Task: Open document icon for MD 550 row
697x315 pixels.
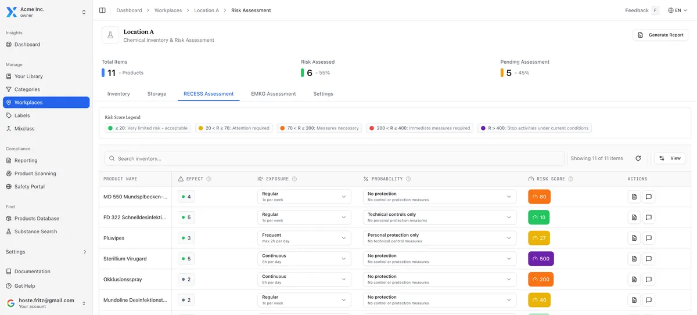Action: 634,197
